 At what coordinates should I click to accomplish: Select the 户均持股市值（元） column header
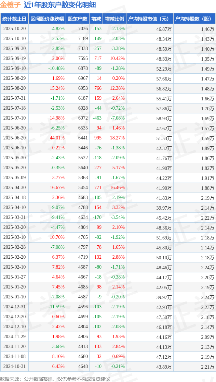click(x=150, y=19)
